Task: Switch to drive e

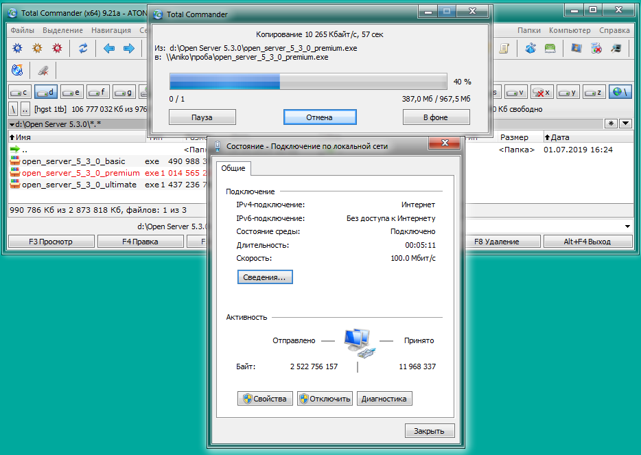Action: point(72,92)
